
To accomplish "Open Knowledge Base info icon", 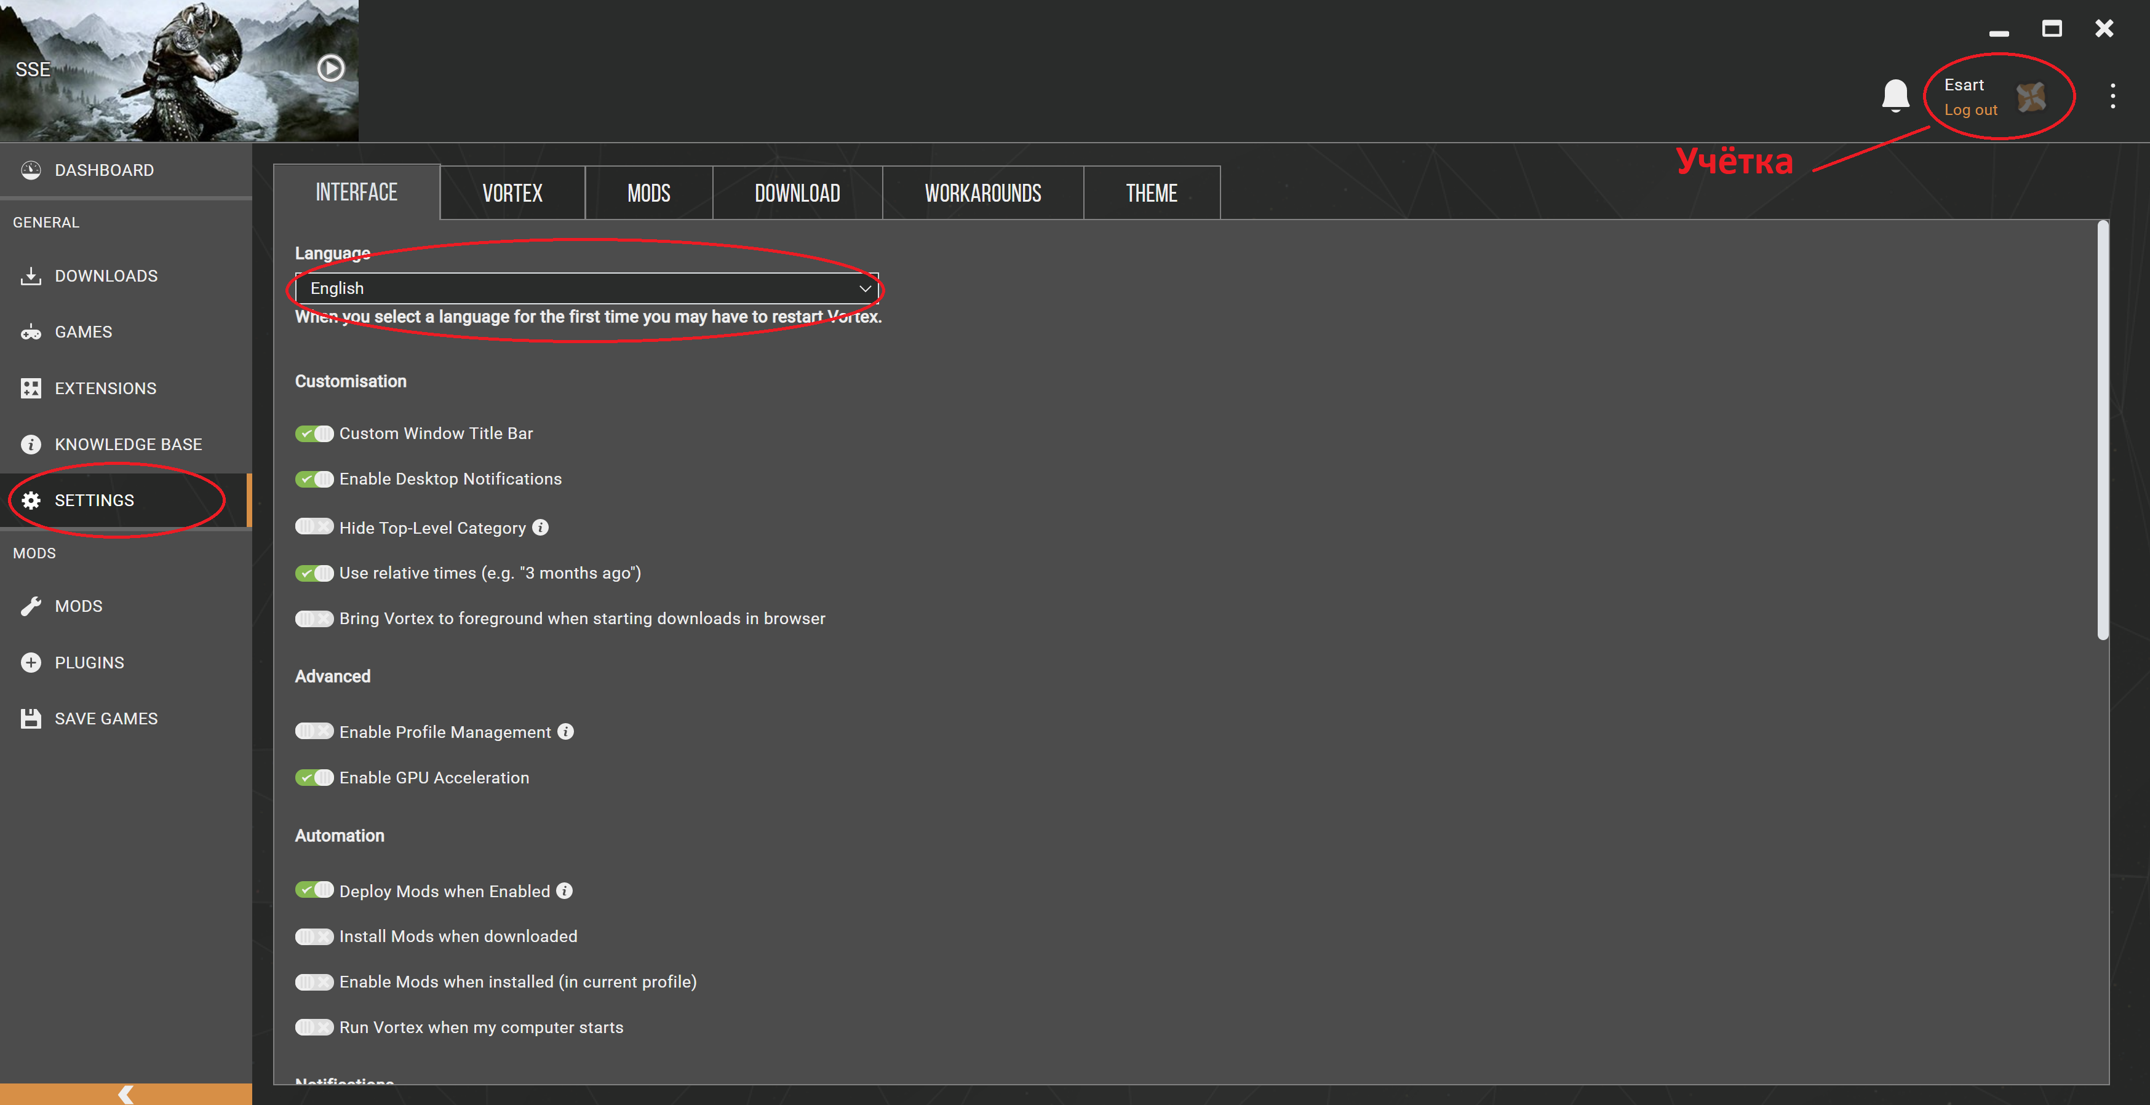I will [x=31, y=444].
